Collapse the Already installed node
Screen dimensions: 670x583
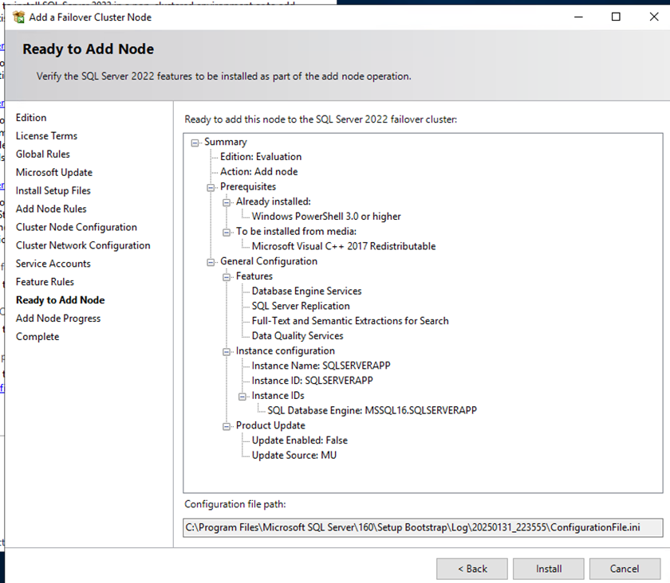tap(227, 202)
